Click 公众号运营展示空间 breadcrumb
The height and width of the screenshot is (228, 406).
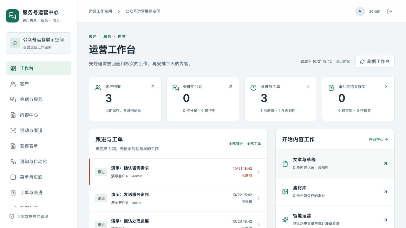pyautogui.click(x=143, y=11)
